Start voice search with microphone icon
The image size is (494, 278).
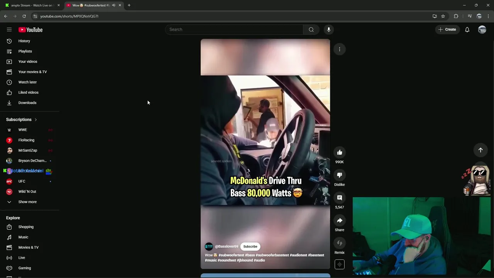click(329, 29)
